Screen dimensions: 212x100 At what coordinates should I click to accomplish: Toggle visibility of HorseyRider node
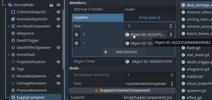tap(58, 5)
